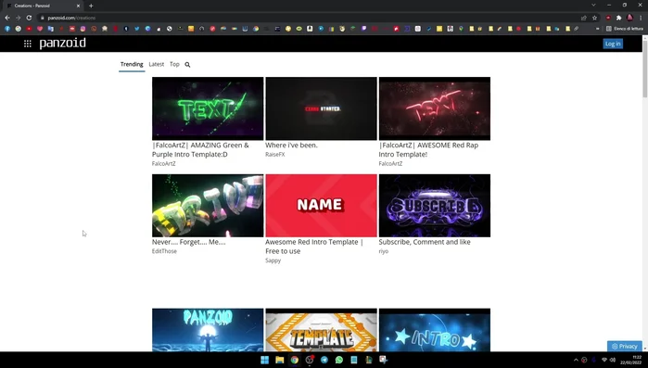
Task: Open the Wi-Fi network tray icon
Action: 604,360
